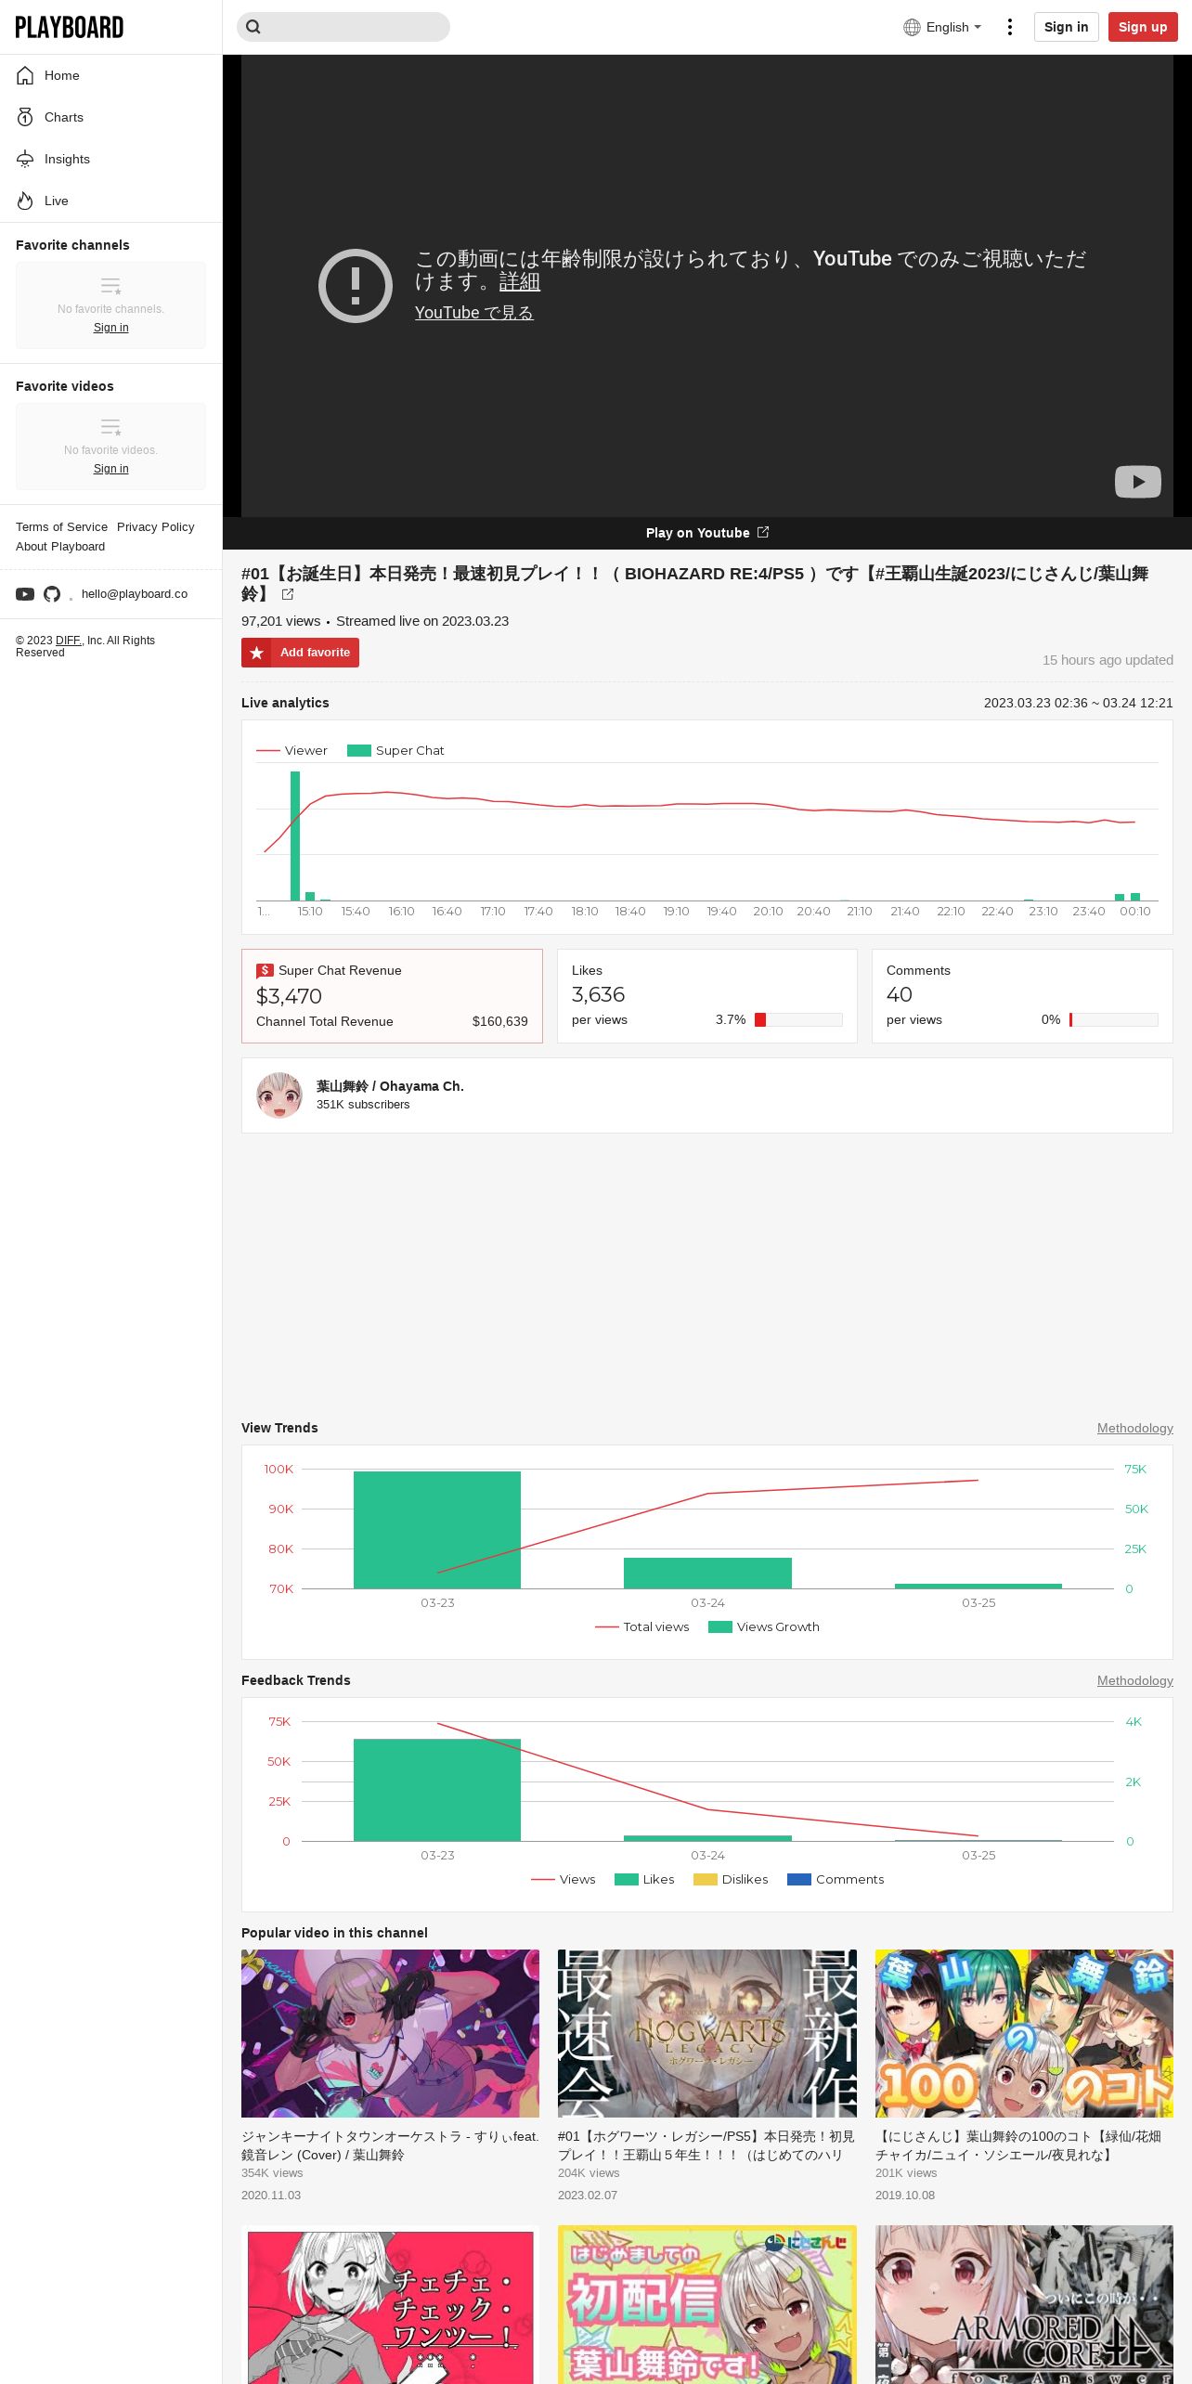This screenshot has height=2384, width=1192.
Task: Open 葉山舞鈴 / Ohayama Ch. channel name
Action: pyautogui.click(x=390, y=1086)
